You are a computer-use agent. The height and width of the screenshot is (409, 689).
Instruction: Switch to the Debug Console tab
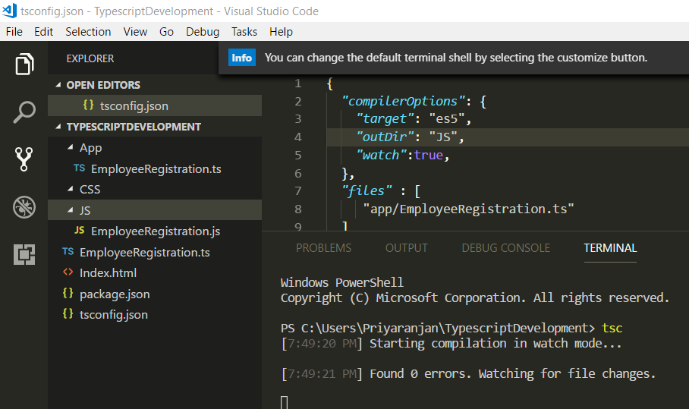(x=505, y=248)
